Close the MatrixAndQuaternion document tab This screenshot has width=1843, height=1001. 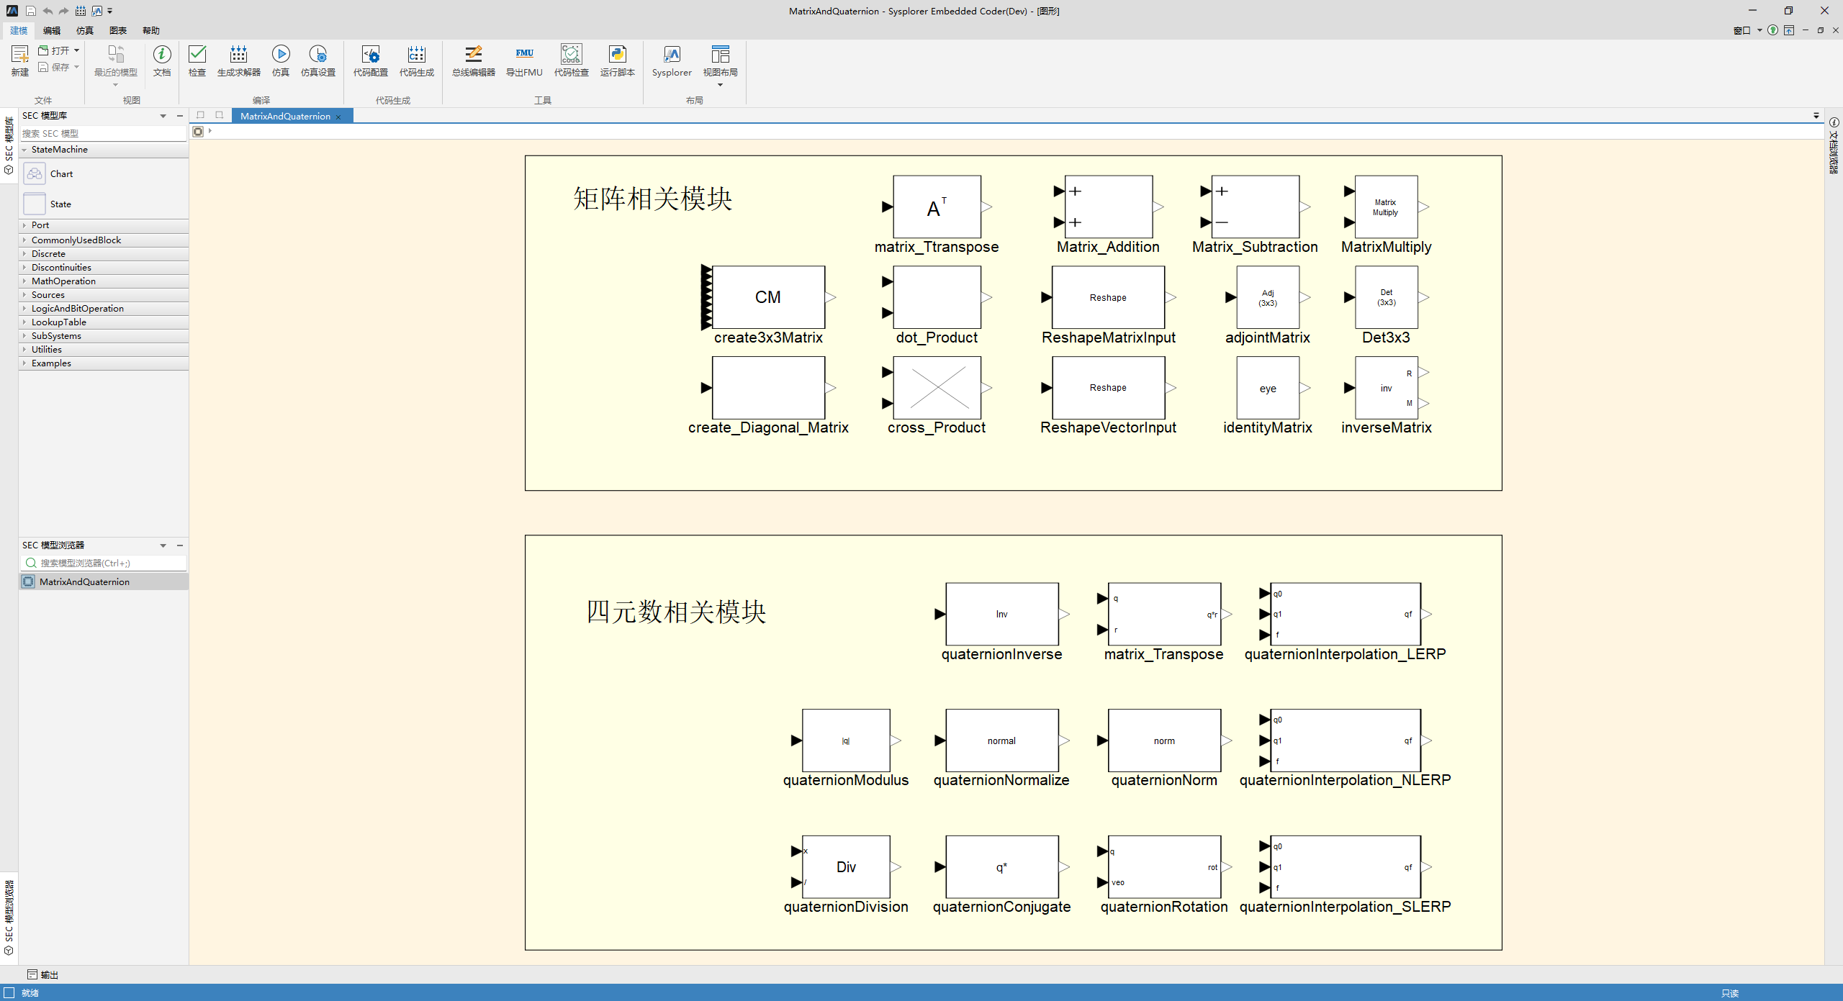(x=338, y=117)
